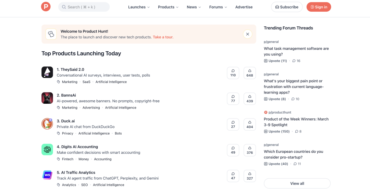Open AI Traffic Analytics WS icon

[47, 175]
